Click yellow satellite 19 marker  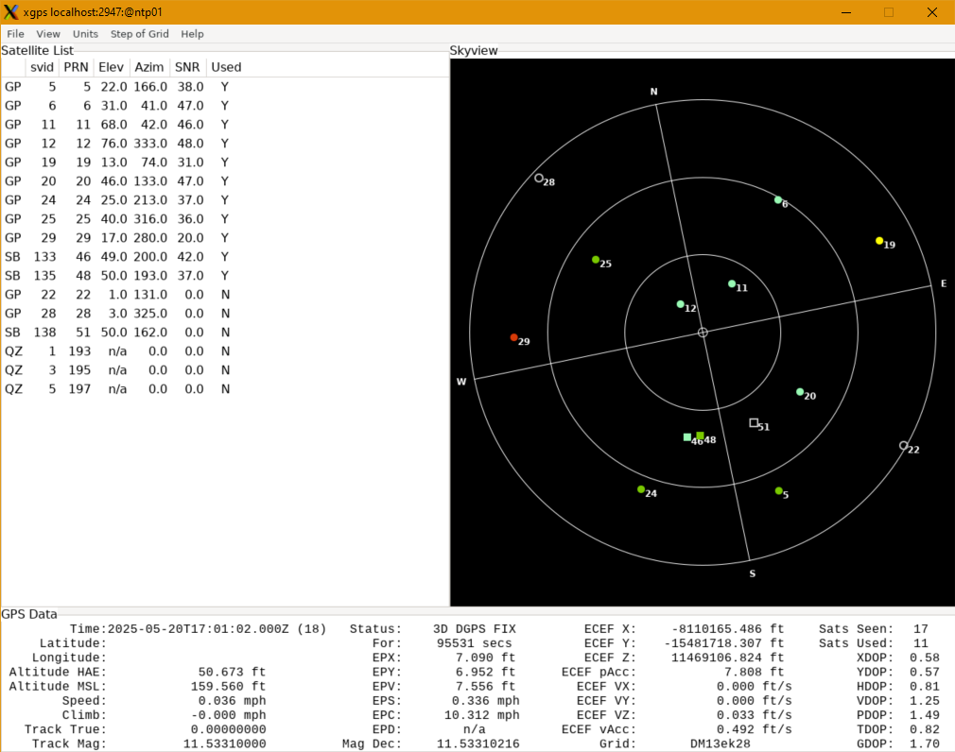[x=879, y=241]
